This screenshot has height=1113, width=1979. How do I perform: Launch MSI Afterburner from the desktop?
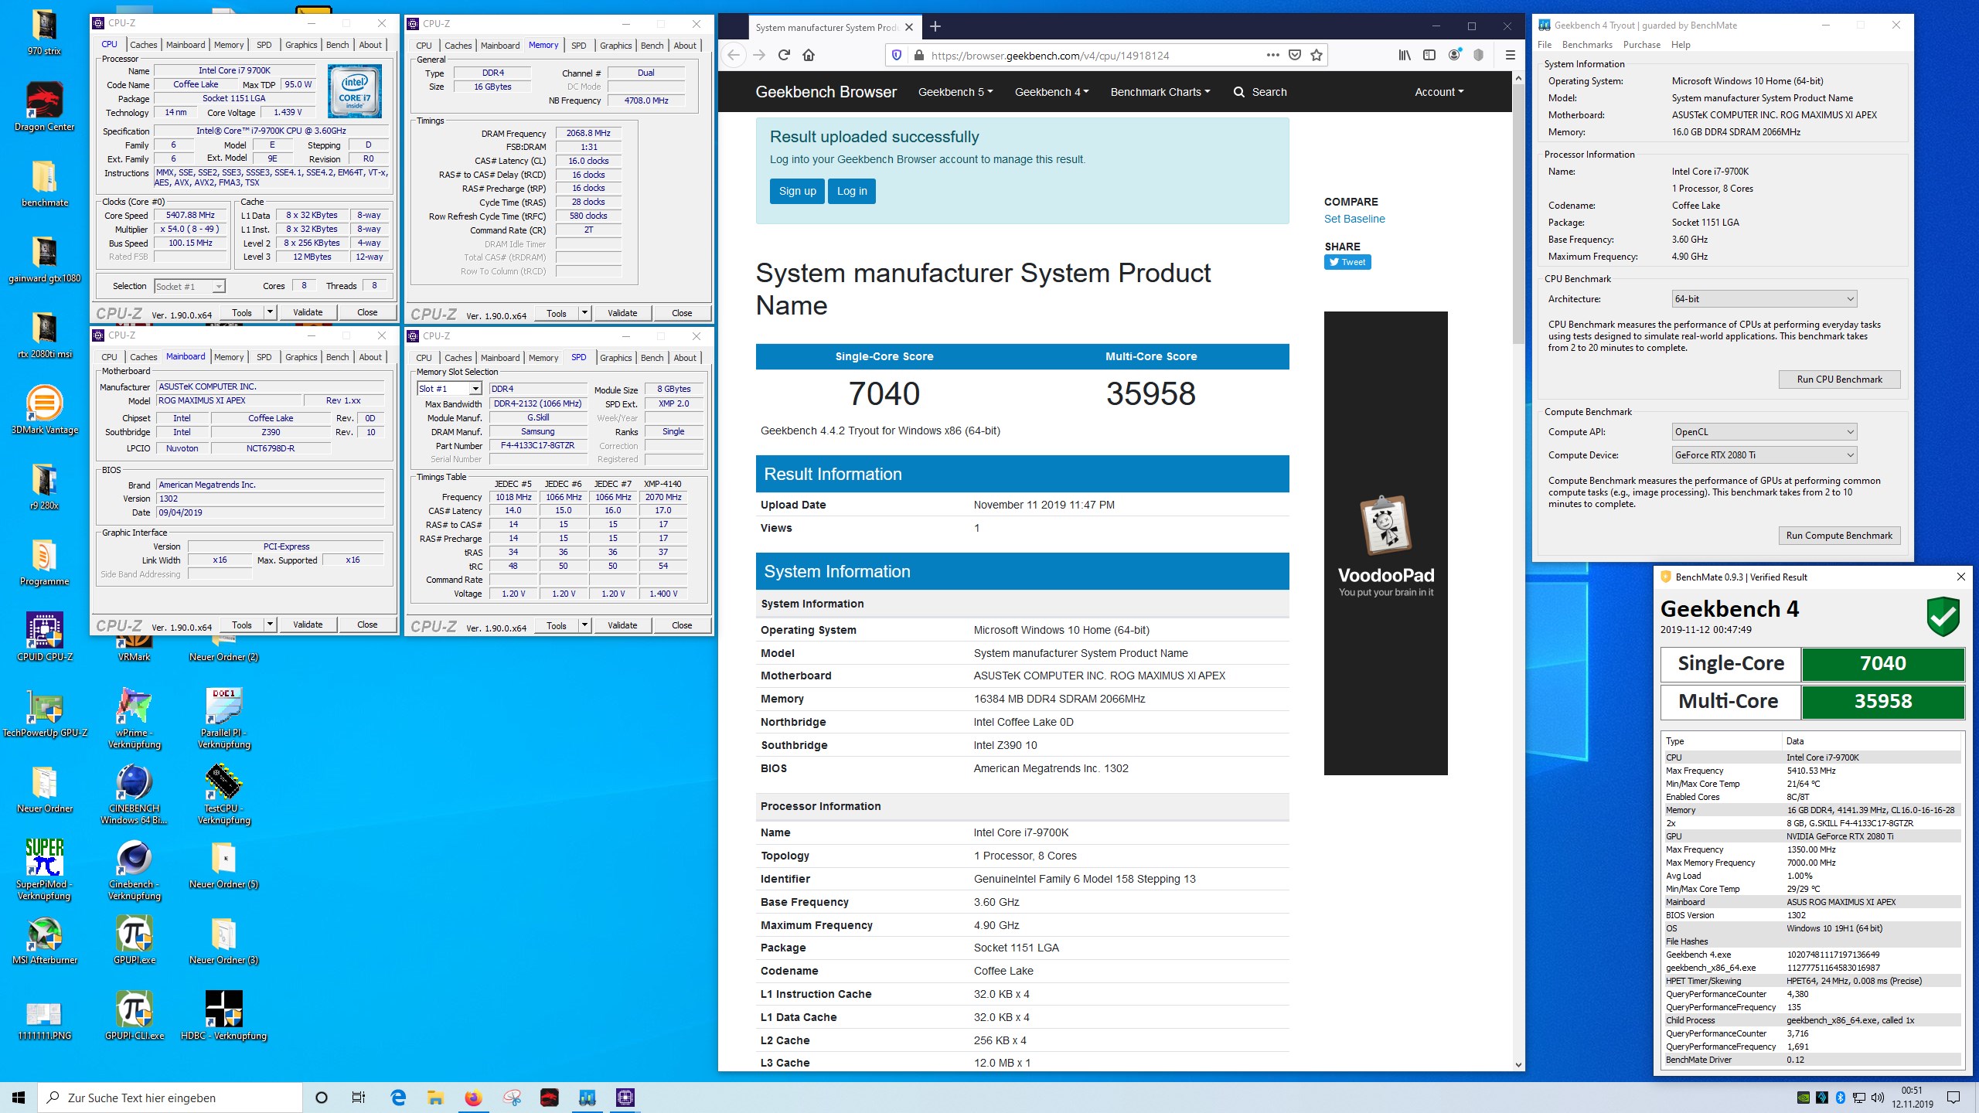[44, 940]
